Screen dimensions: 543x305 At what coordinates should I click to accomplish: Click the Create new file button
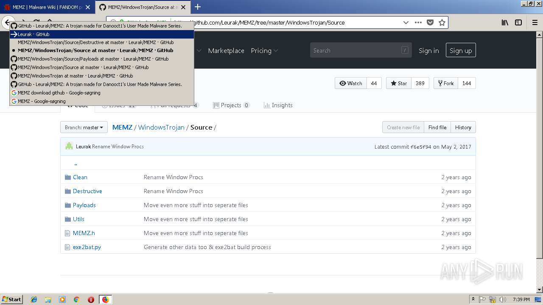point(403,127)
